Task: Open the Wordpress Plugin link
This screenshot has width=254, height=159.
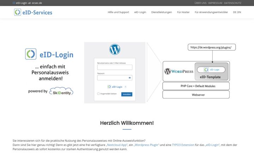Action: tap(146, 145)
